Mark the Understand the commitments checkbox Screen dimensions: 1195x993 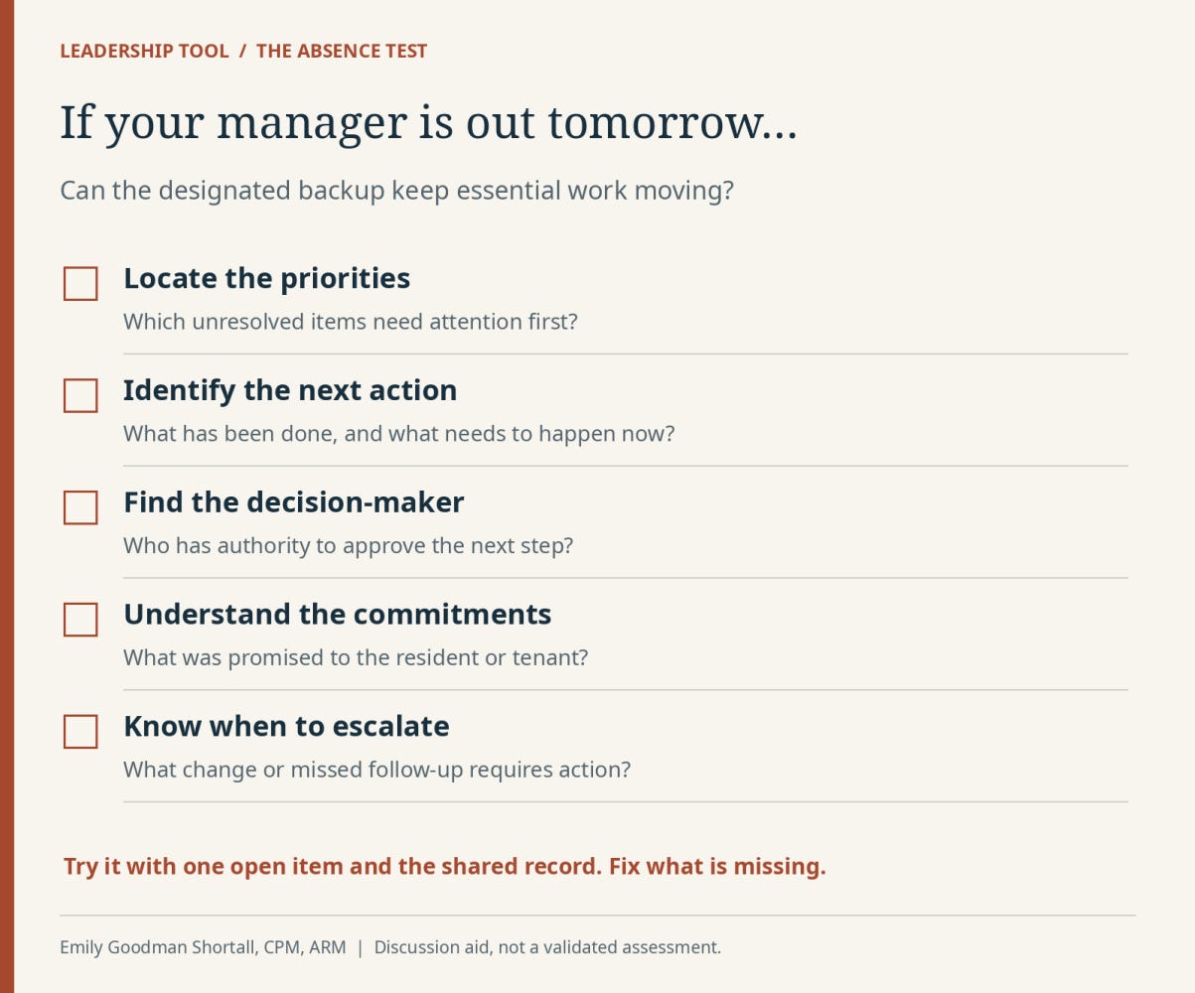click(x=80, y=620)
